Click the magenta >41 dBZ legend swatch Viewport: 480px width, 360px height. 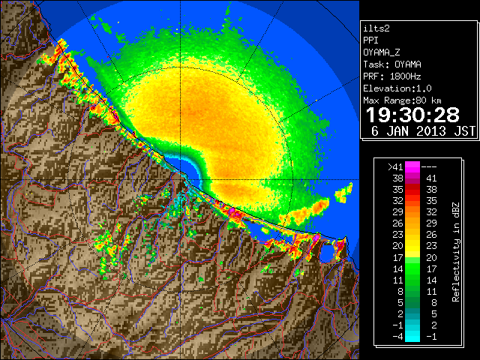point(412,167)
